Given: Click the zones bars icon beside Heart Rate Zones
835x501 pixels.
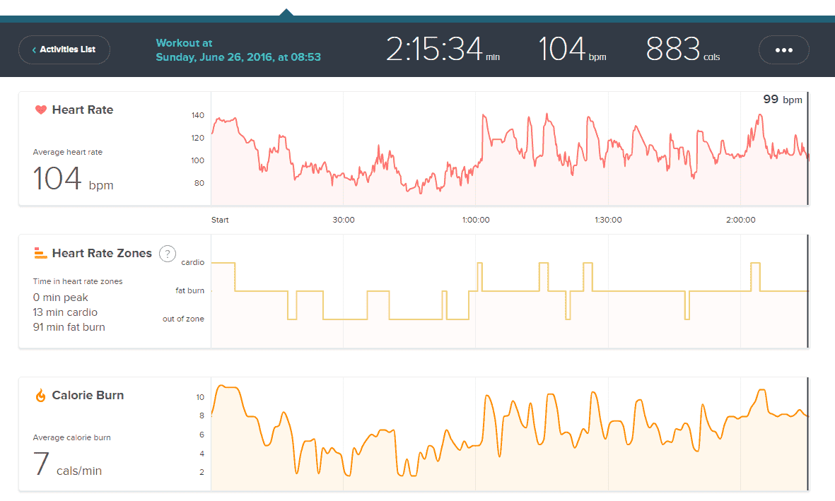Looking at the screenshot, I should pyautogui.click(x=40, y=253).
